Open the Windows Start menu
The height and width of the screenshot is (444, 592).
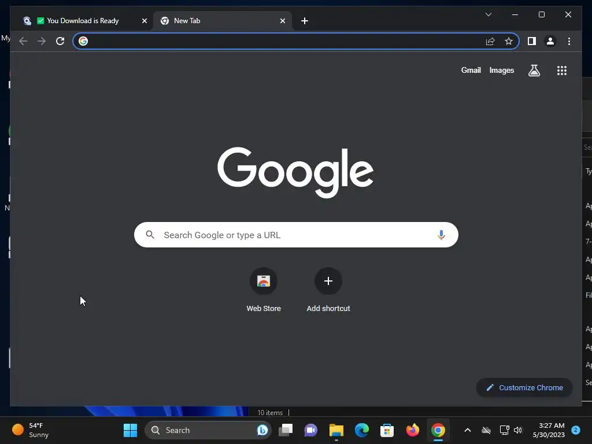click(130, 430)
